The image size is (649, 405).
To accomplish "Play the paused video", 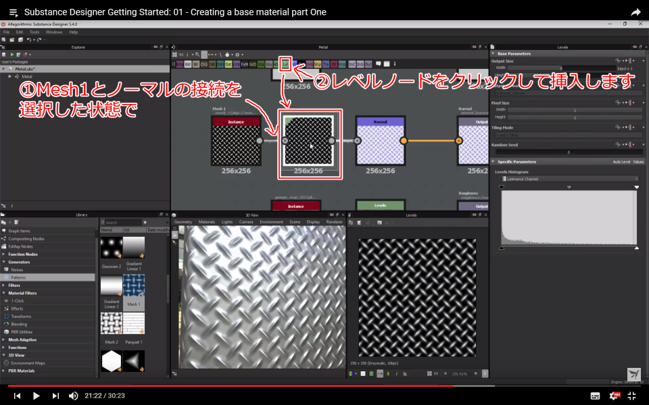I will pyautogui.click(x=36, y=396).
